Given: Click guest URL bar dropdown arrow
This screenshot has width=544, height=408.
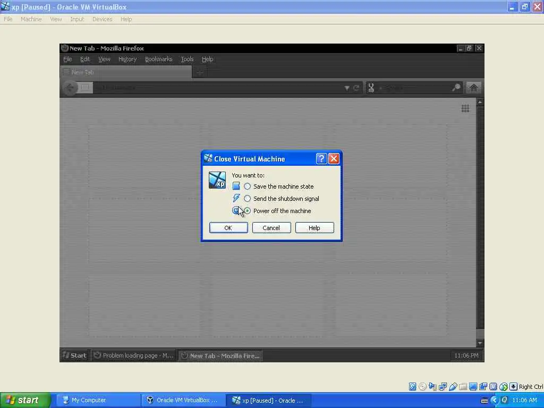Looking at the screenshot, I should click(x=346, y=88).
